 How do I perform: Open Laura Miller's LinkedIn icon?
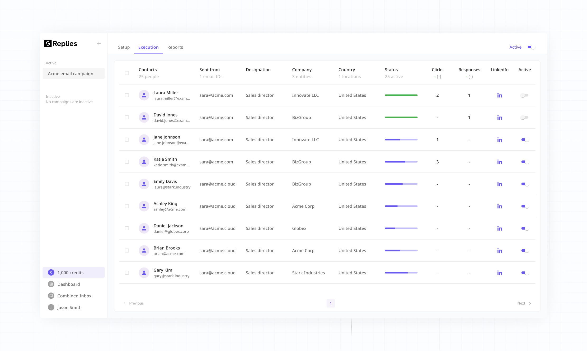499,95
